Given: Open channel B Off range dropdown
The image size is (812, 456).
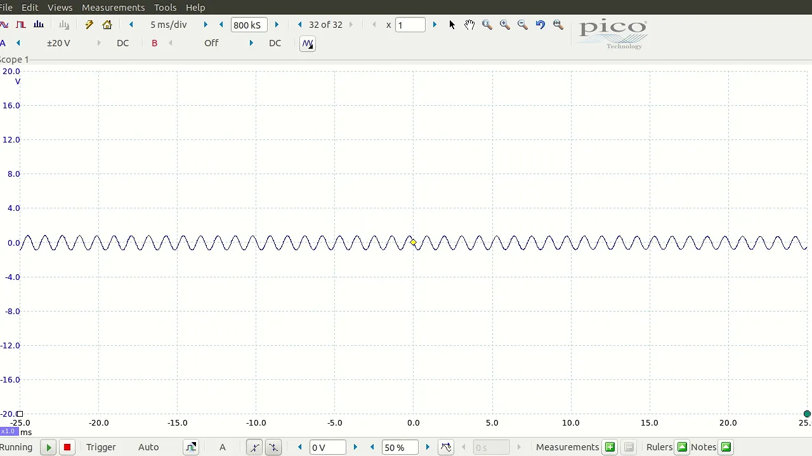Looking at the screenshot, I should coord(211,43).
